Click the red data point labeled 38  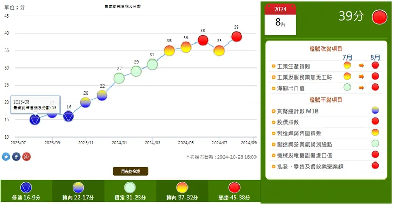click(x=203, y=40)
